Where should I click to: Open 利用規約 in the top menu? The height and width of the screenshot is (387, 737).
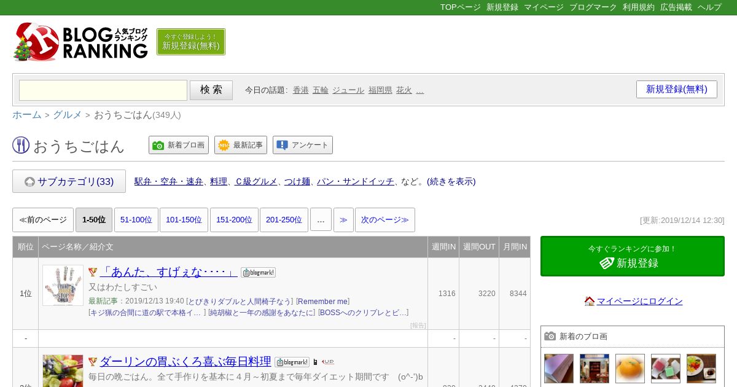tap(639, 7)
